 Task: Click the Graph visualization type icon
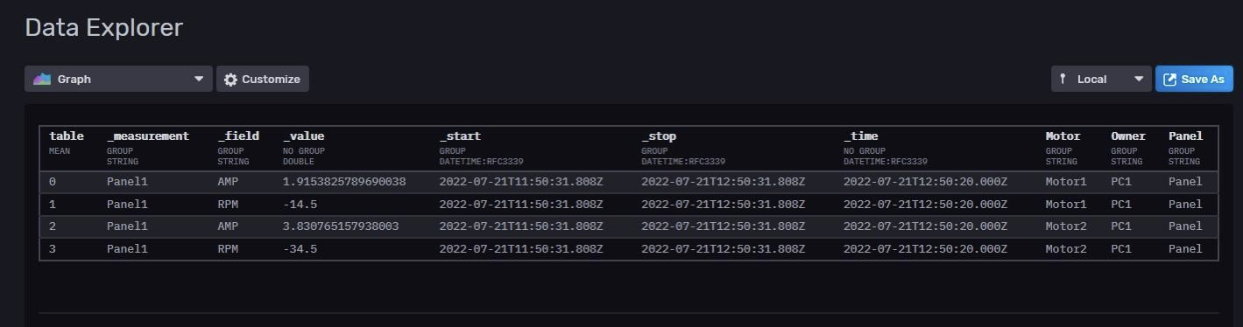click(x=42, y=80)
